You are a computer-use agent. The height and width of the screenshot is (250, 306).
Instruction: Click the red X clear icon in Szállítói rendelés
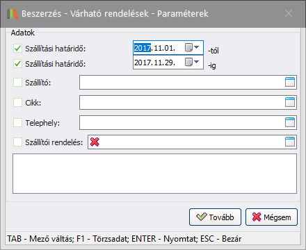pyautogui.click(x=95, y=142)
